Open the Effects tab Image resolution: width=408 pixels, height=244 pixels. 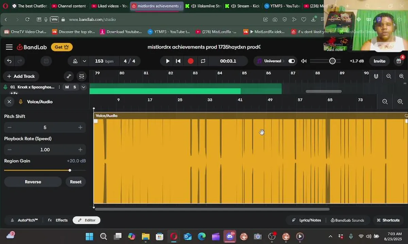[x=58, y=220]
